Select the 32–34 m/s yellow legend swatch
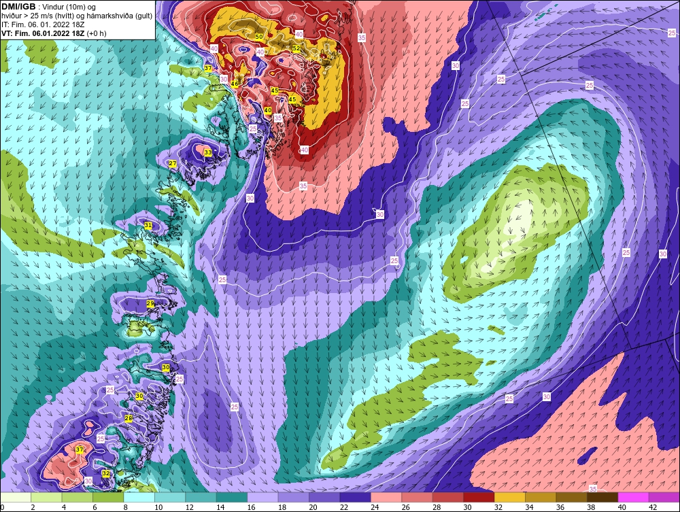Image resolution: width=680 pixels, height=512 pixels. pyautogui.click(x=510, y=497)
